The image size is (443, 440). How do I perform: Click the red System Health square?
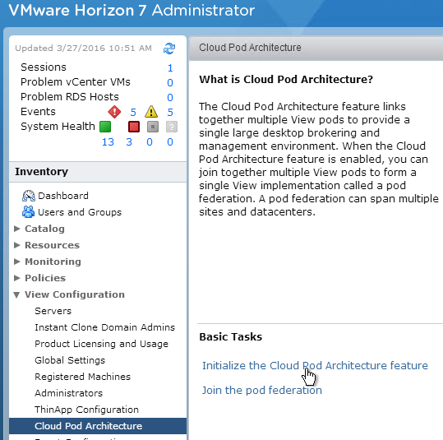[134, 127]
